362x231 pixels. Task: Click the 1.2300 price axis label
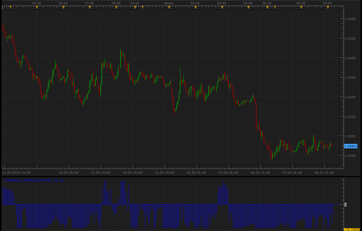[350, 77]
